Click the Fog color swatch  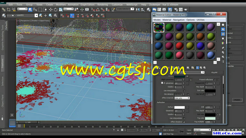(x=210, y=118)
